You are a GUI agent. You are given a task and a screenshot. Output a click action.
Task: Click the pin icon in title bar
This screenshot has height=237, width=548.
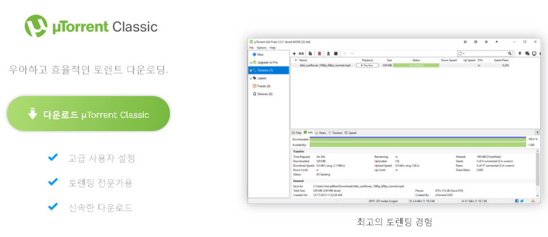(x=496, y=42)
